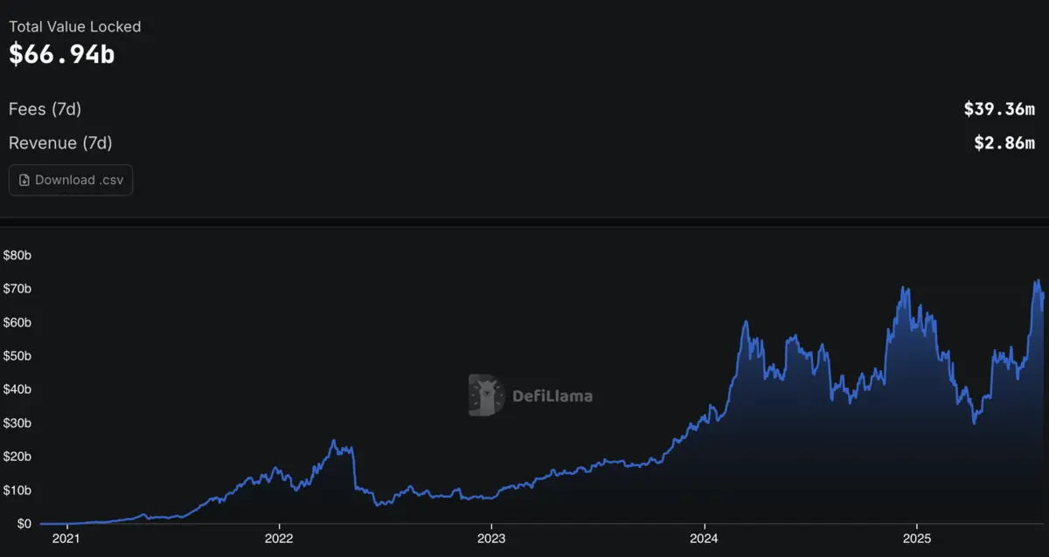
Task: Click the $39.36m fees value
Action: (999, 109)
